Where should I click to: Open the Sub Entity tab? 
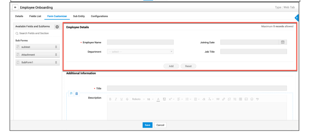[x=78, y=16]
